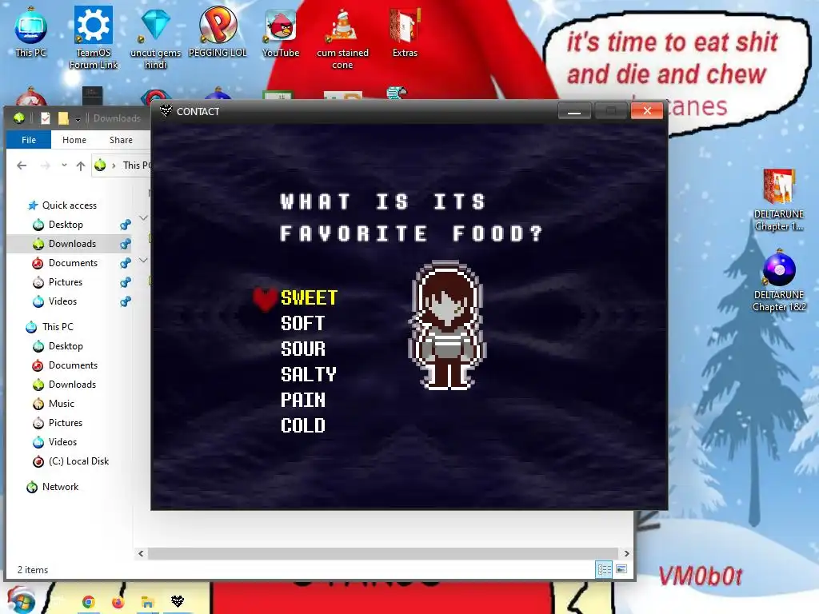The image size is (819, 614).
Task: Select the SWEET food option
Action: (309, 297)
